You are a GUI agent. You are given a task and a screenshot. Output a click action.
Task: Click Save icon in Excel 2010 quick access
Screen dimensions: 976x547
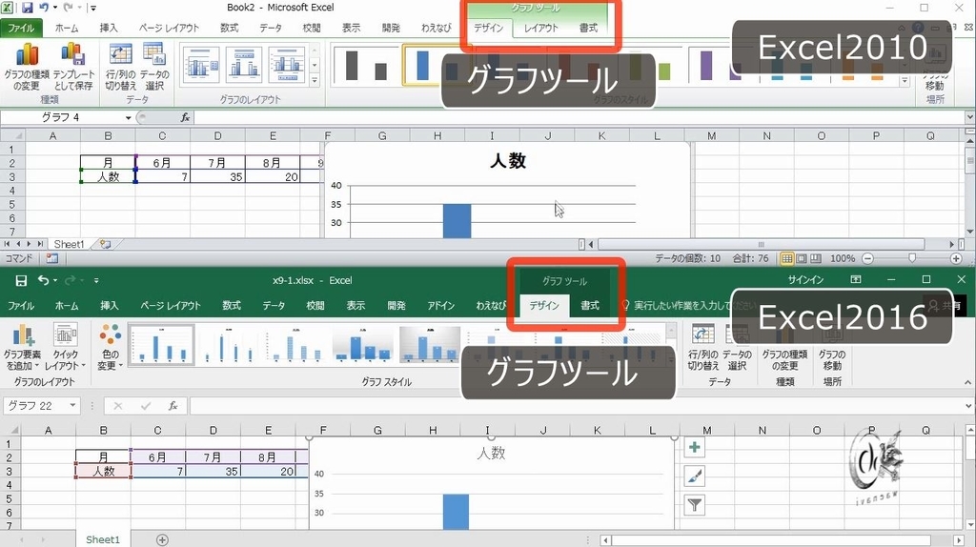pyautogui.click(x=27, y=8)
